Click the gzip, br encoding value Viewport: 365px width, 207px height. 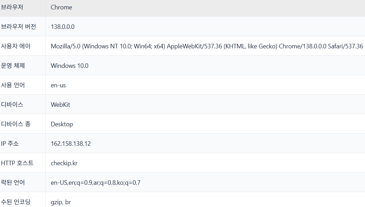(61, 202)
